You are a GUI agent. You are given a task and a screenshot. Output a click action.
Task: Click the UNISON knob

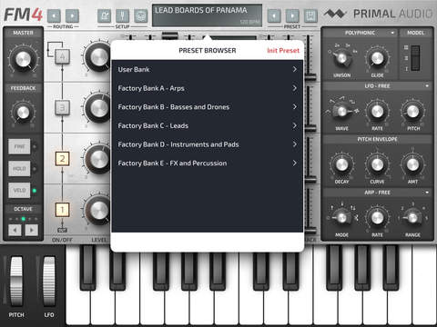pyautogui.click(x=341, y=58)
